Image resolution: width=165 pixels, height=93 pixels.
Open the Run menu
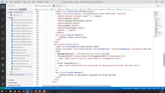[x=34, y=2]
